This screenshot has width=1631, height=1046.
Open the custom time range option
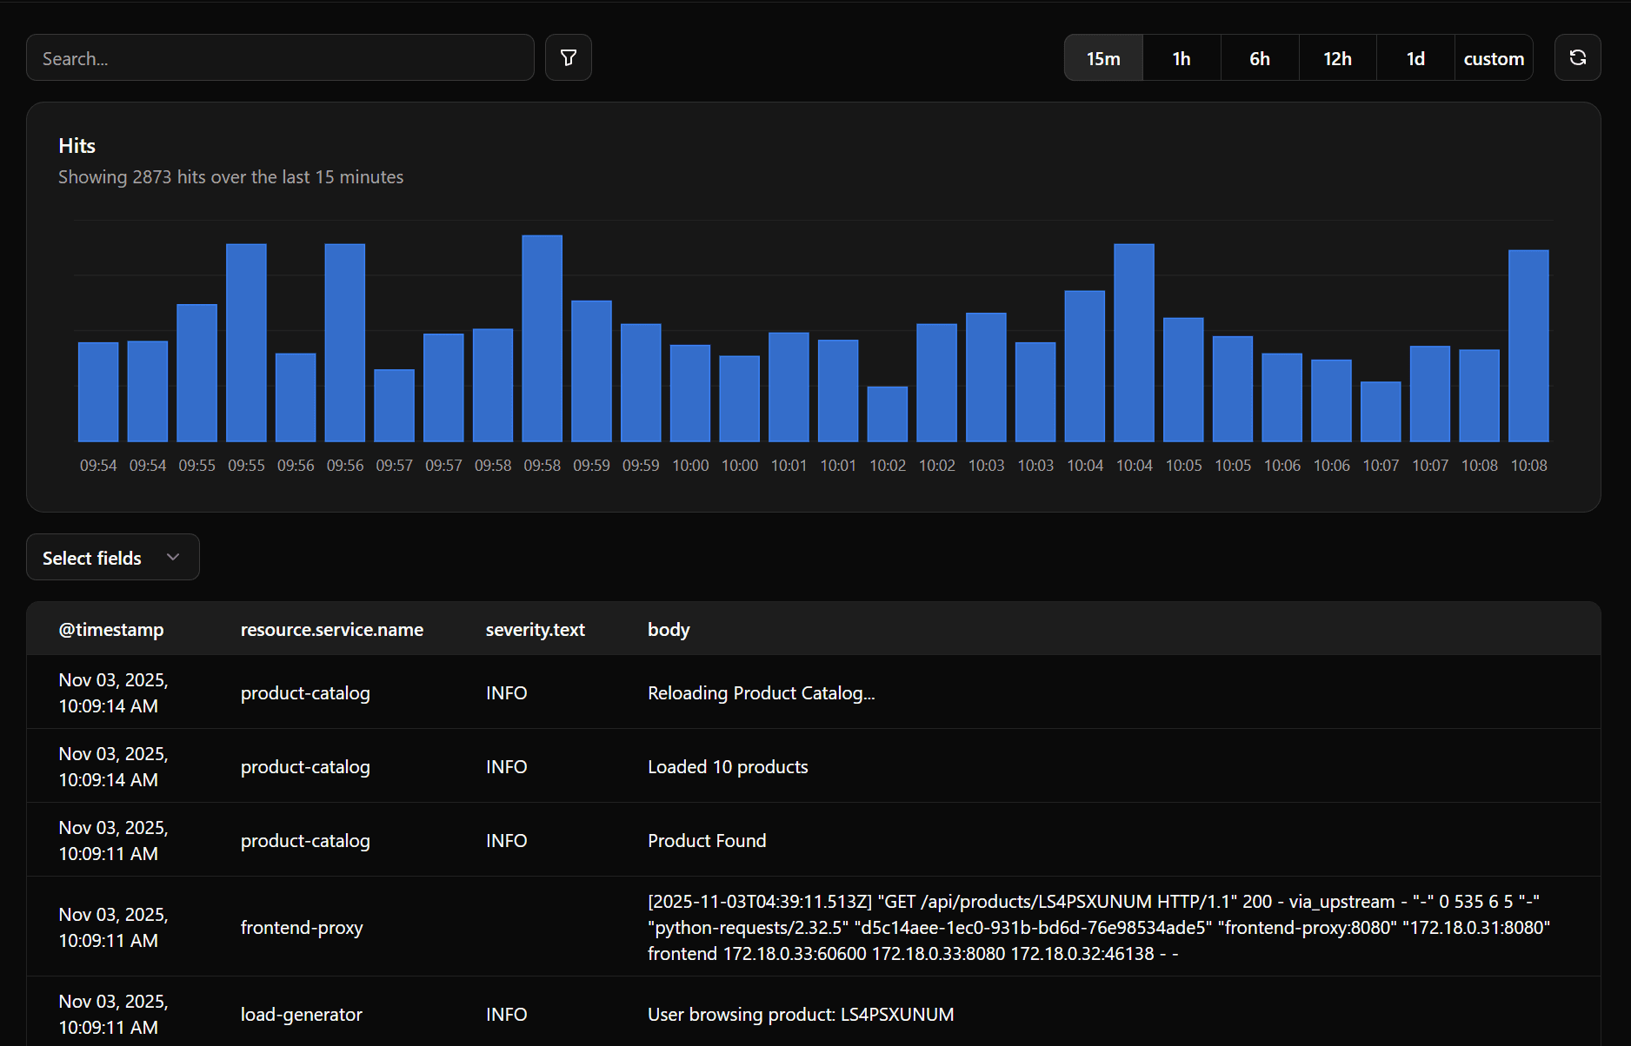[1494, 58]
